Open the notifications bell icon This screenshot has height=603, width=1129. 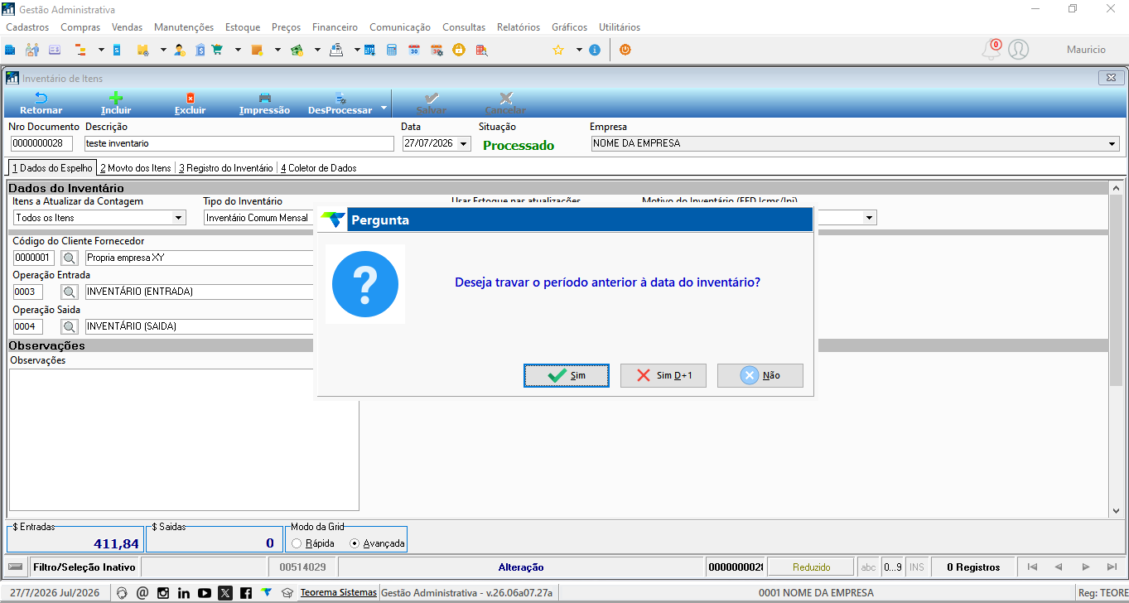991,50
